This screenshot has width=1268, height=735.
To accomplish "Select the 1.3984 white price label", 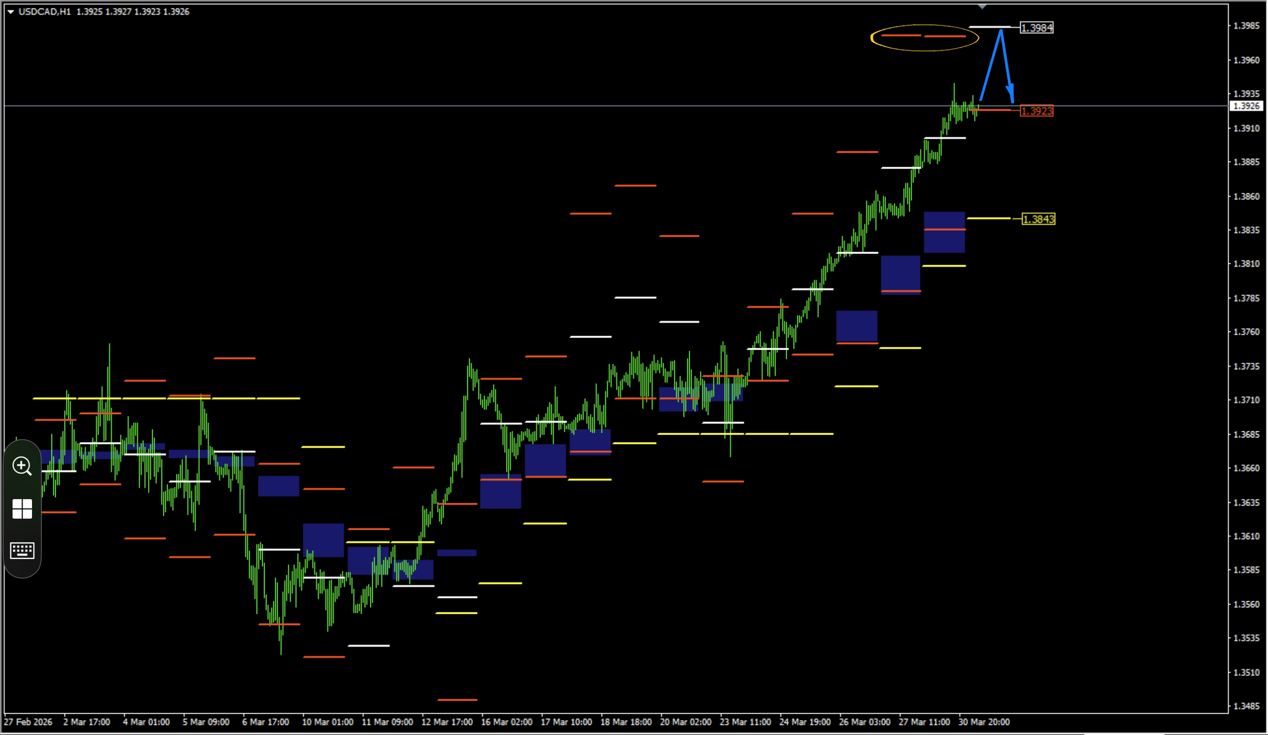I will click(x=1036, y=28).
